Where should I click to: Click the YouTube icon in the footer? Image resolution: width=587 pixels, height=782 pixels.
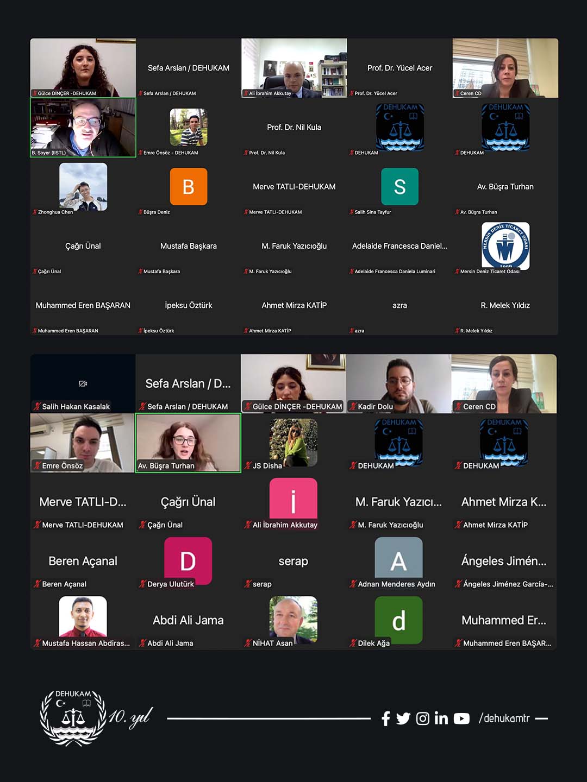[x=461, y=718]
